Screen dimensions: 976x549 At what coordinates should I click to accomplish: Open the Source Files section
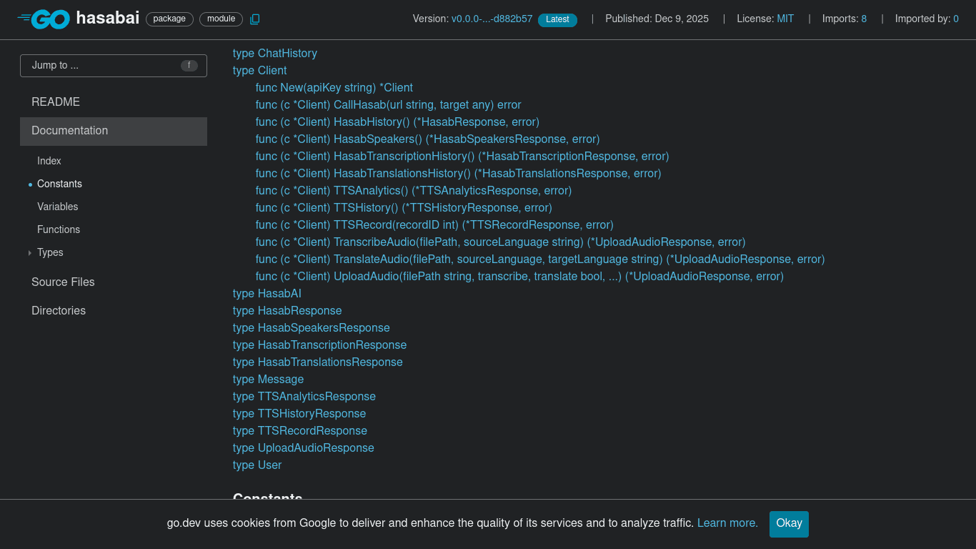point(63,282)
